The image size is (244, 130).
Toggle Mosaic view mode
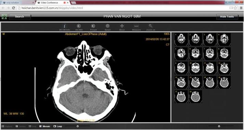tap(45, 126)
